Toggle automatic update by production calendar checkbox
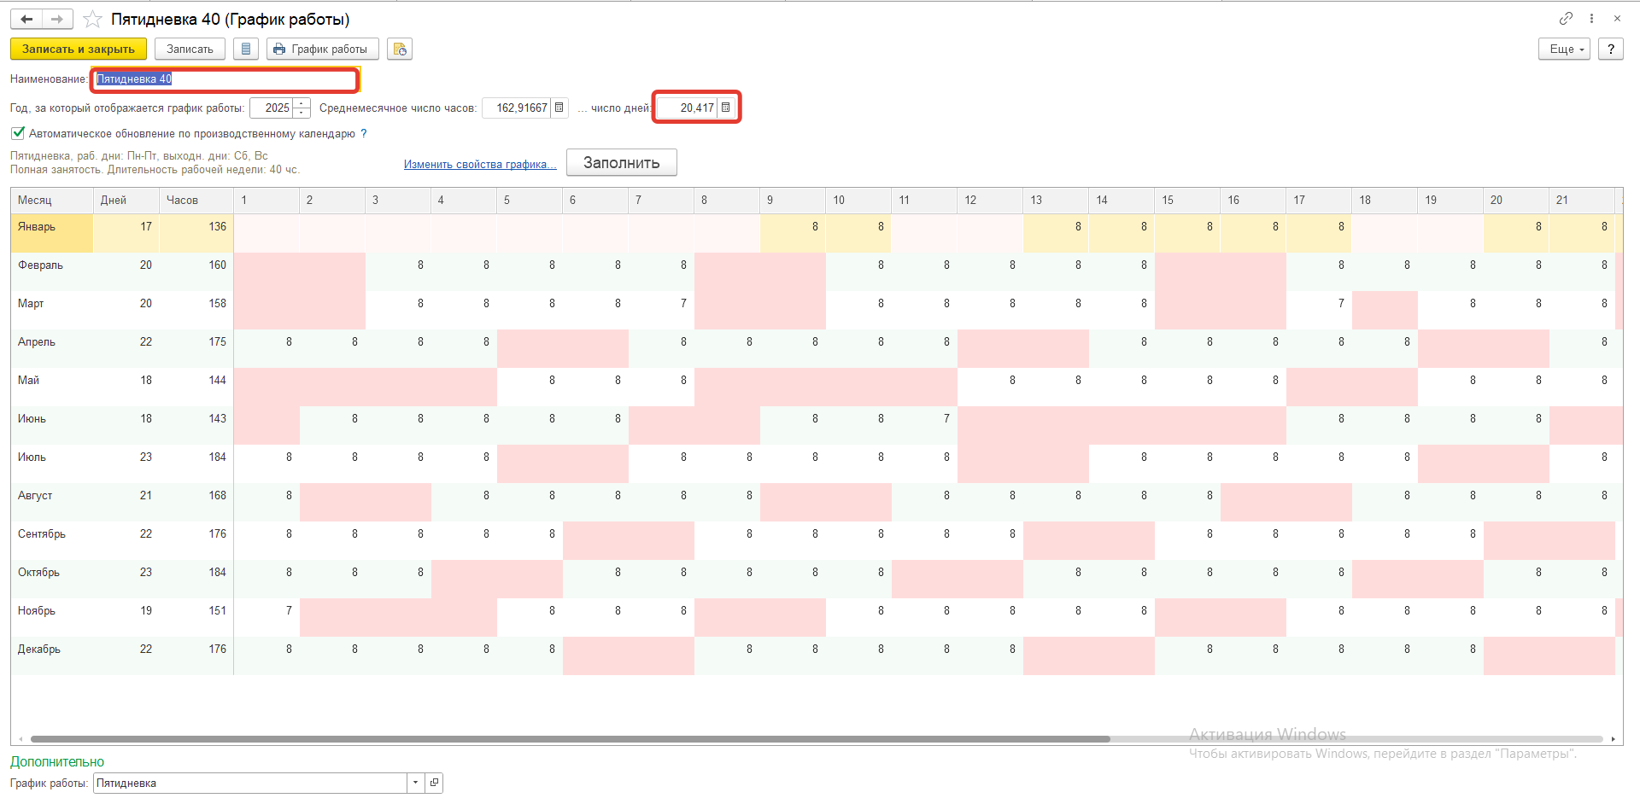Image resolution: width=1640 pixels, height=804 pixels. (x=18, y=133)
